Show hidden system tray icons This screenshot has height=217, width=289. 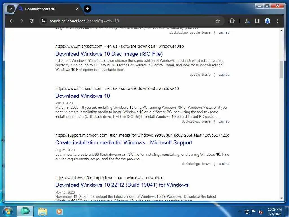[240, 212]
